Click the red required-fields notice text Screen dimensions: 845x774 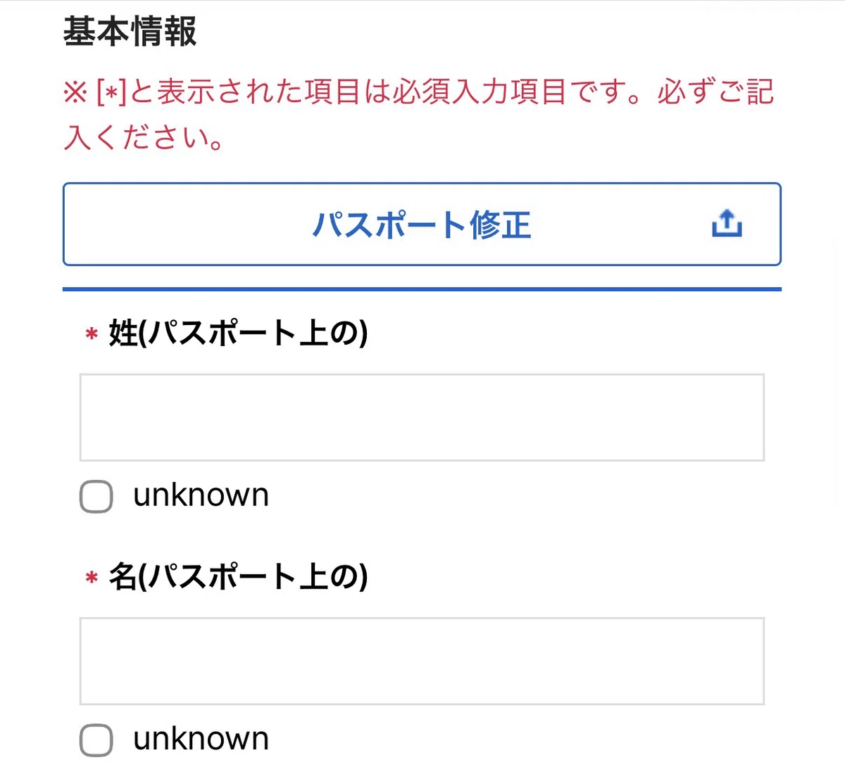pyautogui.click(x=419, y=114)
